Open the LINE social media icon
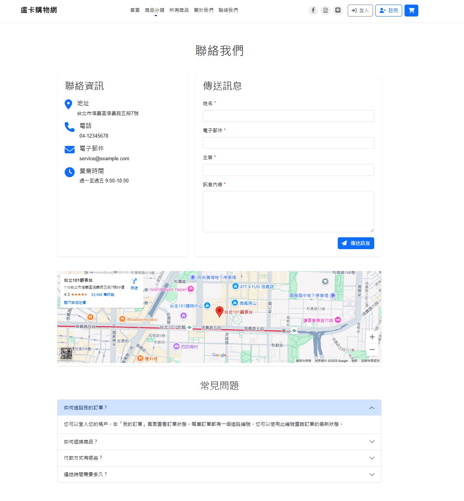The image size is (464, 501). click(338, 10)
